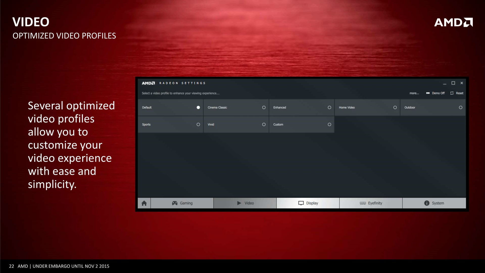Click the AMD logo in title bar

coord(148,83)
